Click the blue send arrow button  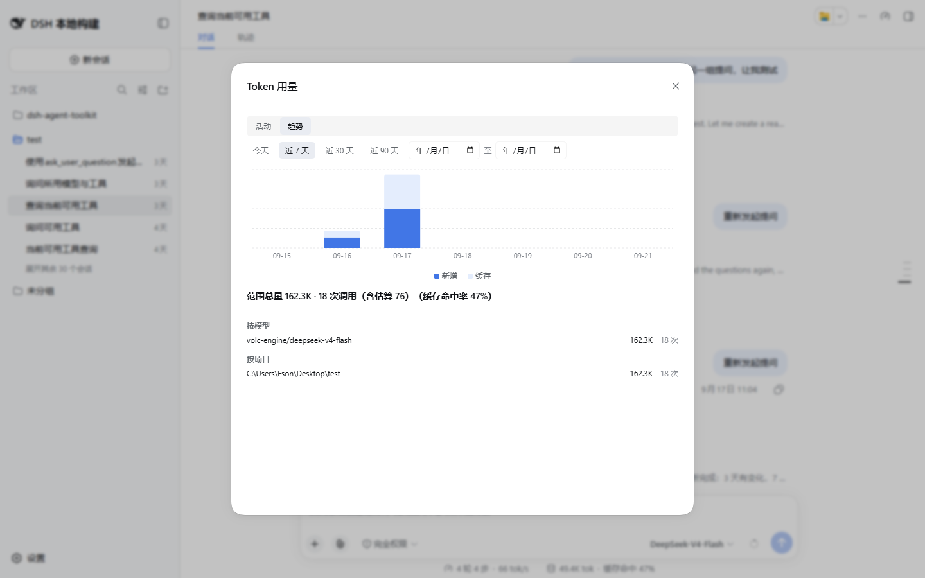click(781, 543)
